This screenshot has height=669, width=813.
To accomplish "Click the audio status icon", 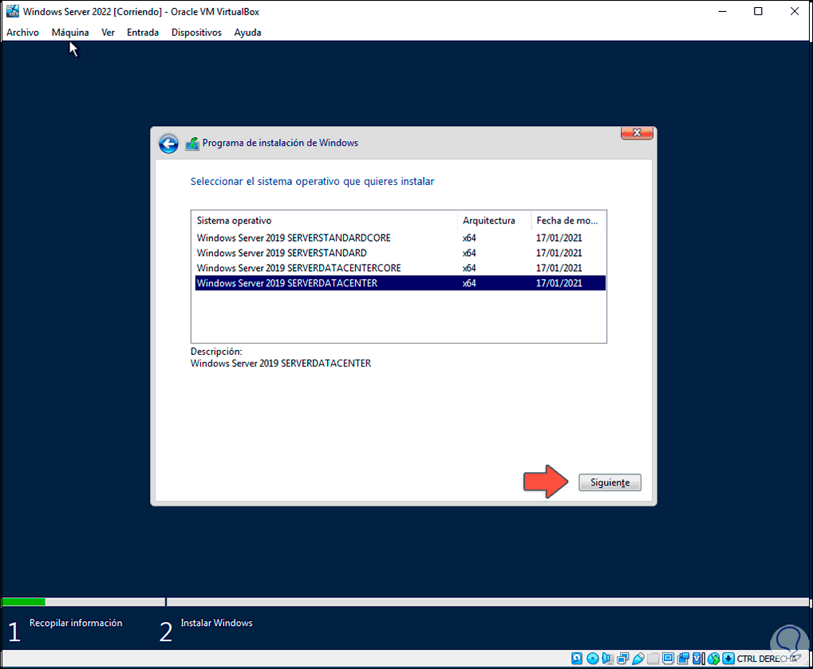I will [607, 659].
